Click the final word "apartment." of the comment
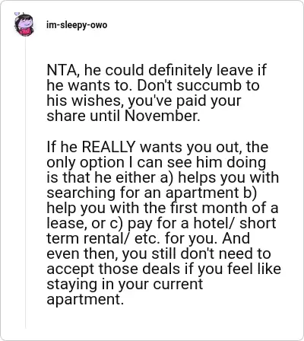 coord(85,300)
